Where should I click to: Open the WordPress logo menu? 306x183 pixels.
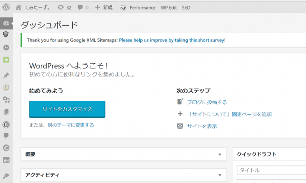6,8
